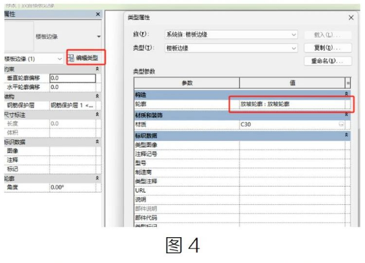365x263 pixels.
Task: Click the 类型图像 value cell
Action: click(293, 145)
